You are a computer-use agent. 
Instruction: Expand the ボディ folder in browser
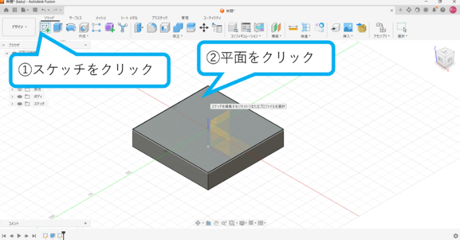click(12, 97)
